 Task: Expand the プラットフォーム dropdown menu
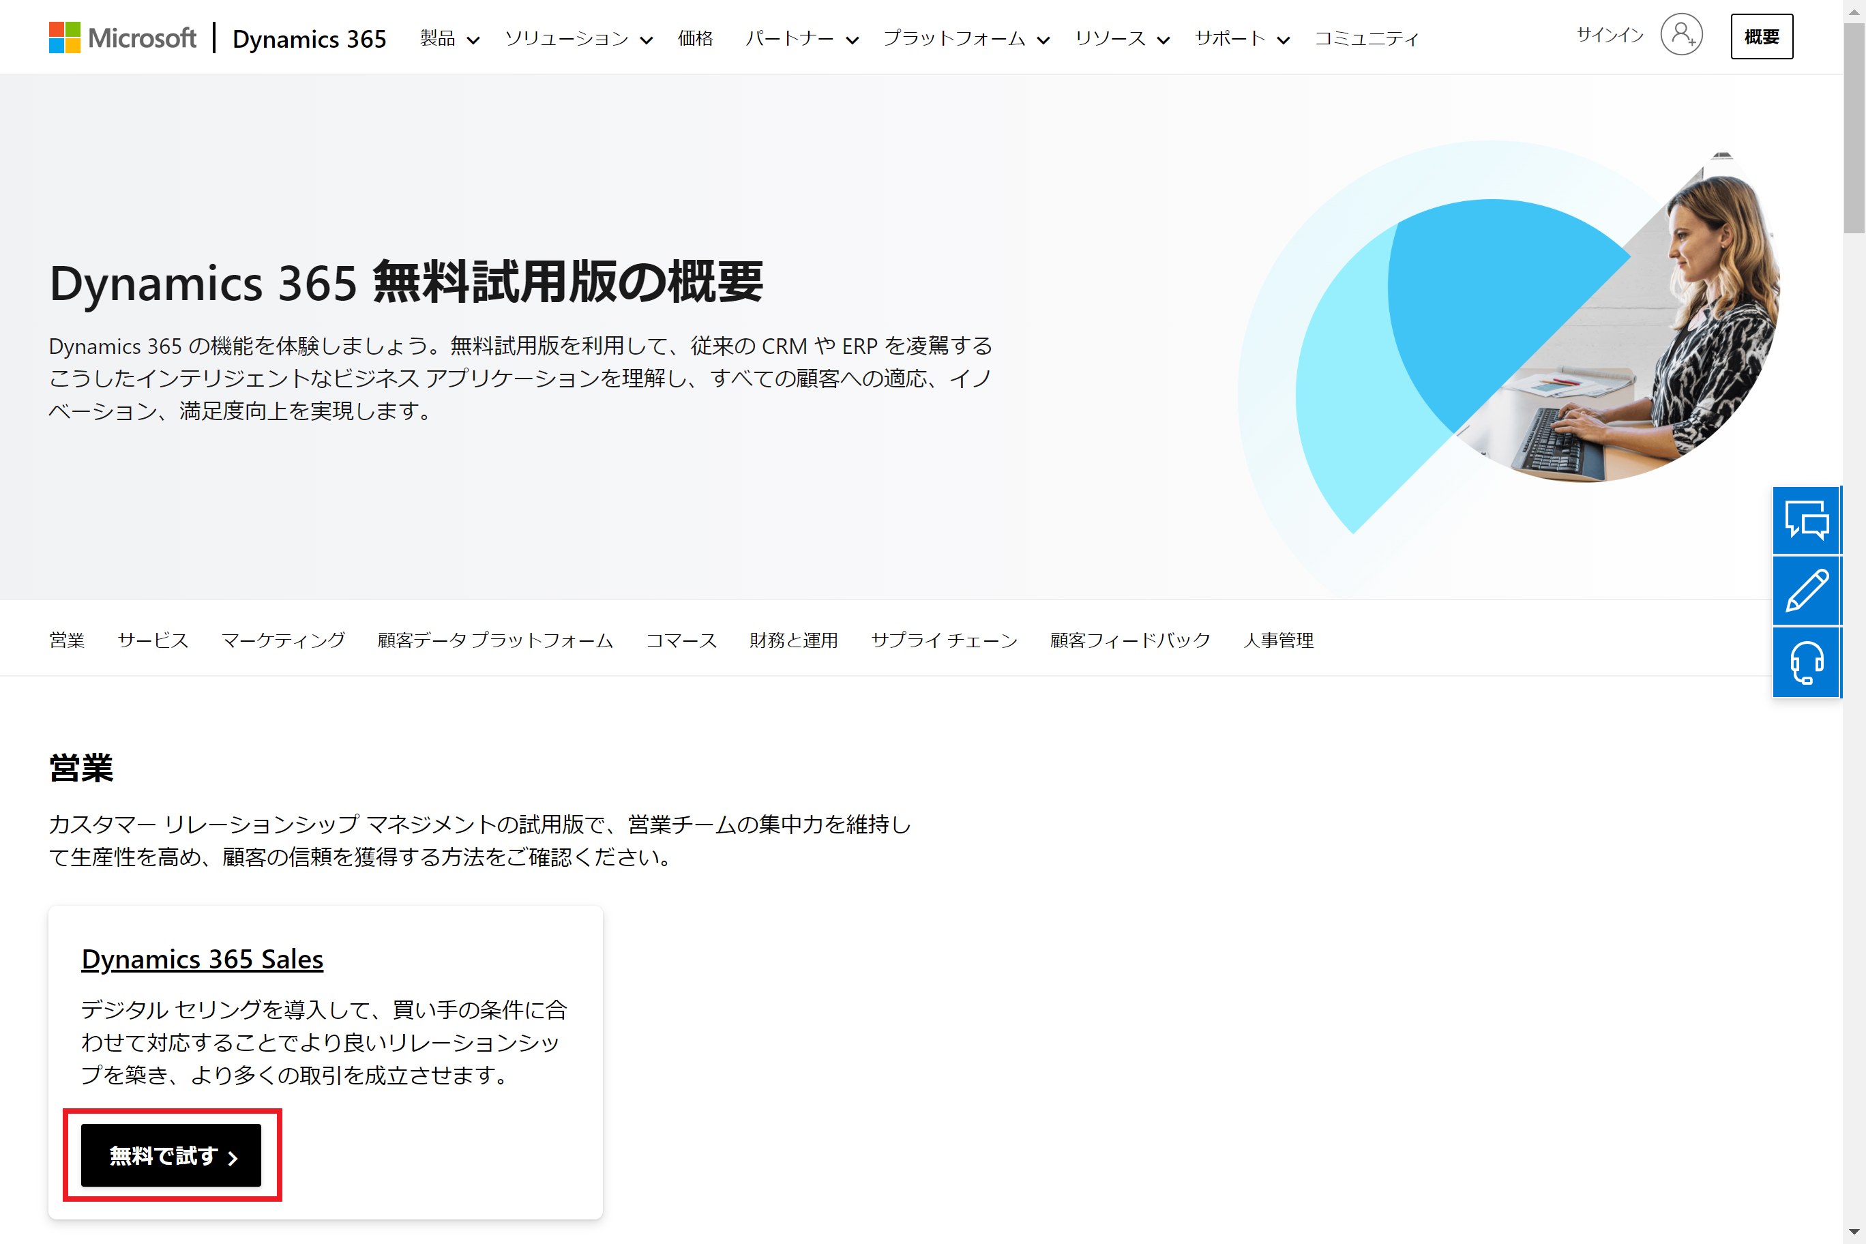coord(966,38)
